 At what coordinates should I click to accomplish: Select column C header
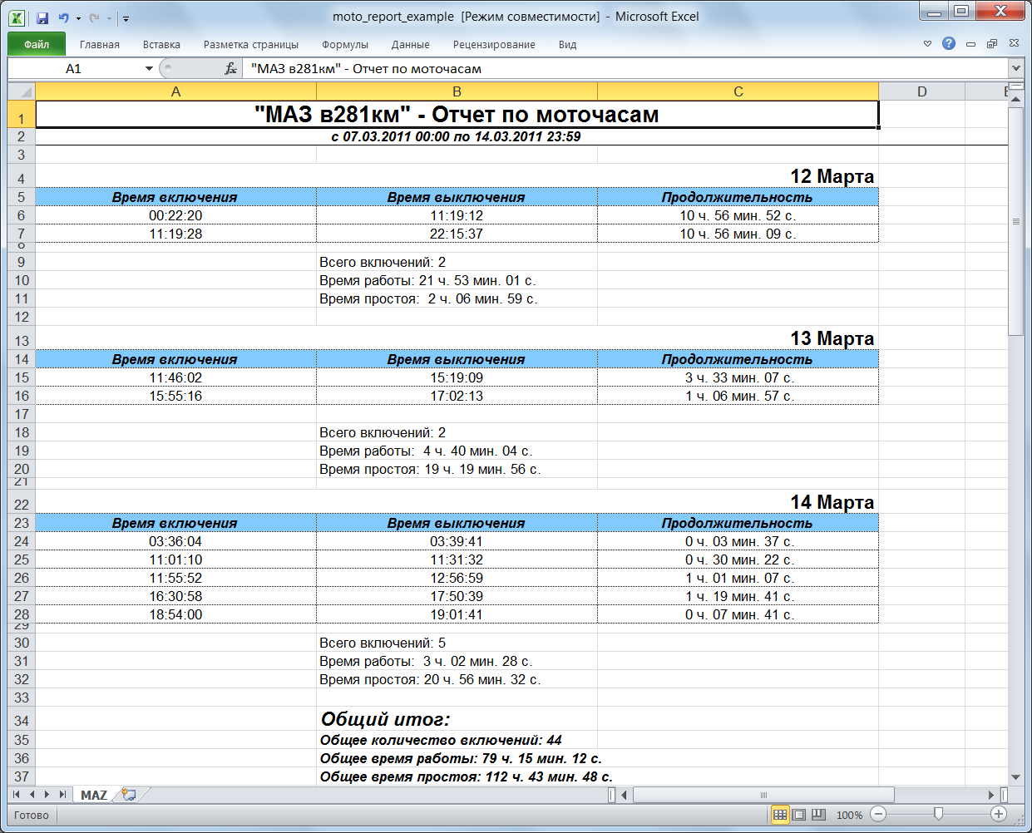point(738,91)
